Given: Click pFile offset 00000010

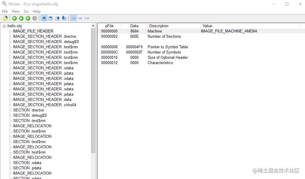Looking at the screenshot, I should (x=109, y=57).
